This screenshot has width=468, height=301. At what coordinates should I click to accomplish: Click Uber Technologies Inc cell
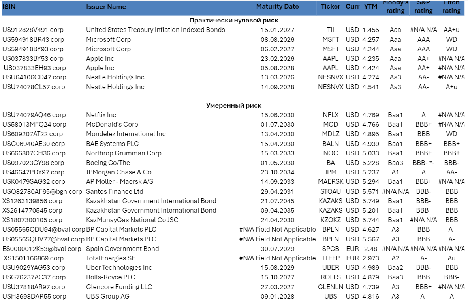pyautogui.click(x=119, y=268)
